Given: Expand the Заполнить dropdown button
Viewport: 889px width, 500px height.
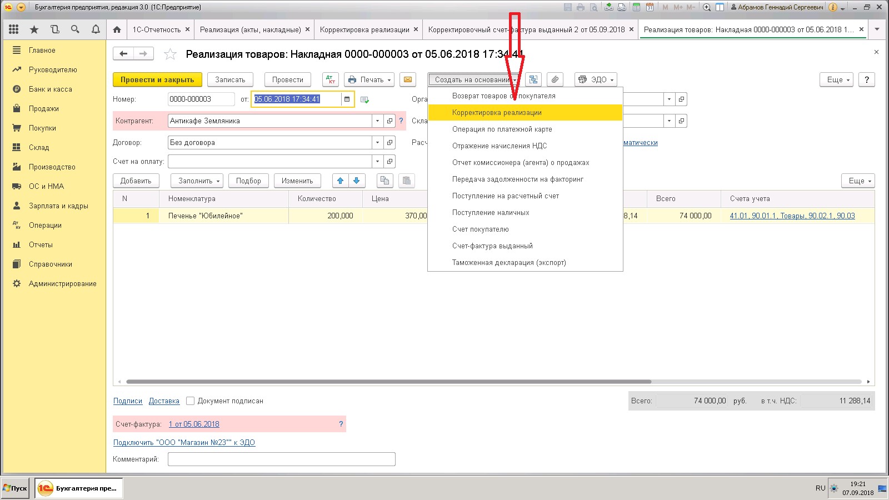Looking at the screenshot, I should point(199,181).
